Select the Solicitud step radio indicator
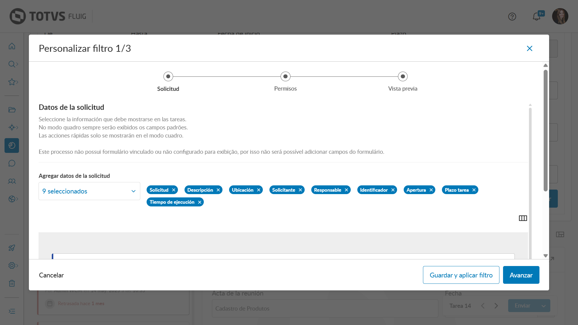This screenshot has height=325, width=578. point(168,76)
